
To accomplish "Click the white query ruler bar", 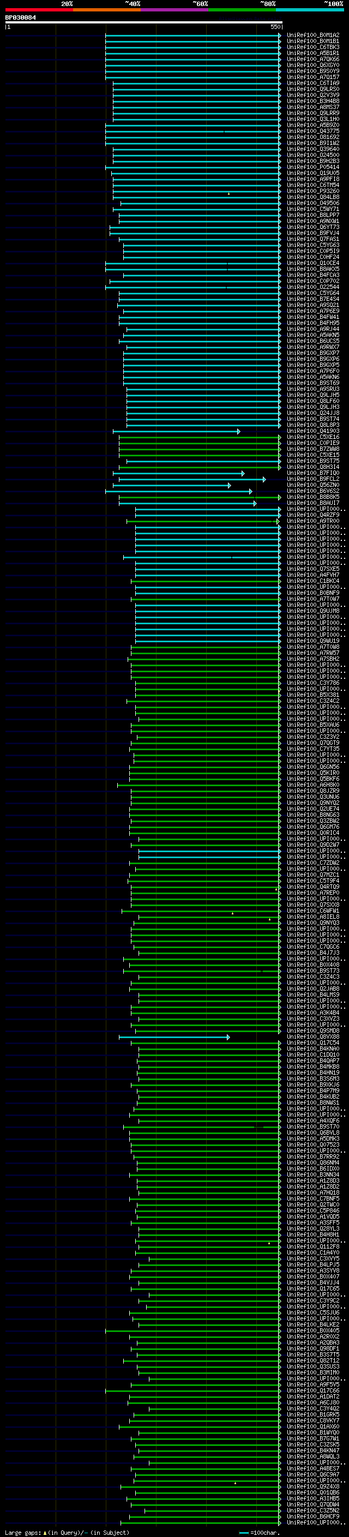I will (143, 23).
